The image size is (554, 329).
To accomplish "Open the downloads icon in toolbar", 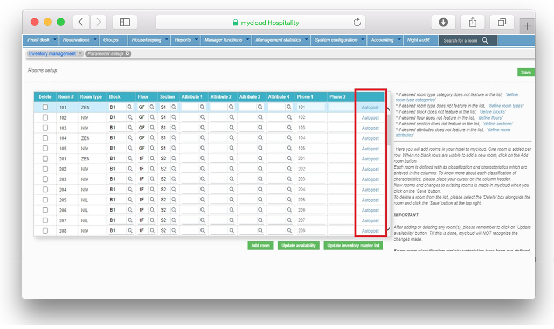I will click(x=444, y=22).
